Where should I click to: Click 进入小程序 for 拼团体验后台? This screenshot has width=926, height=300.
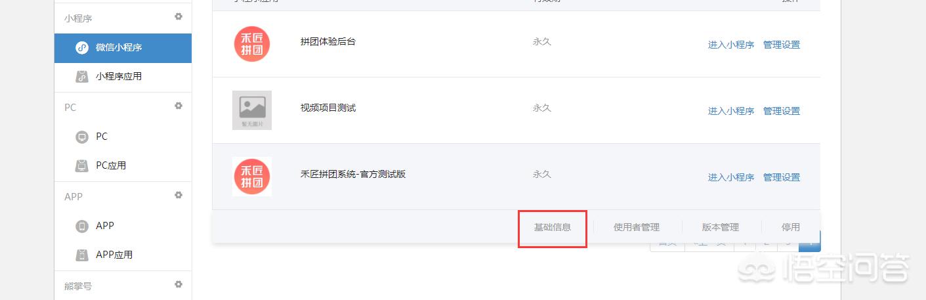coord(731,45)
